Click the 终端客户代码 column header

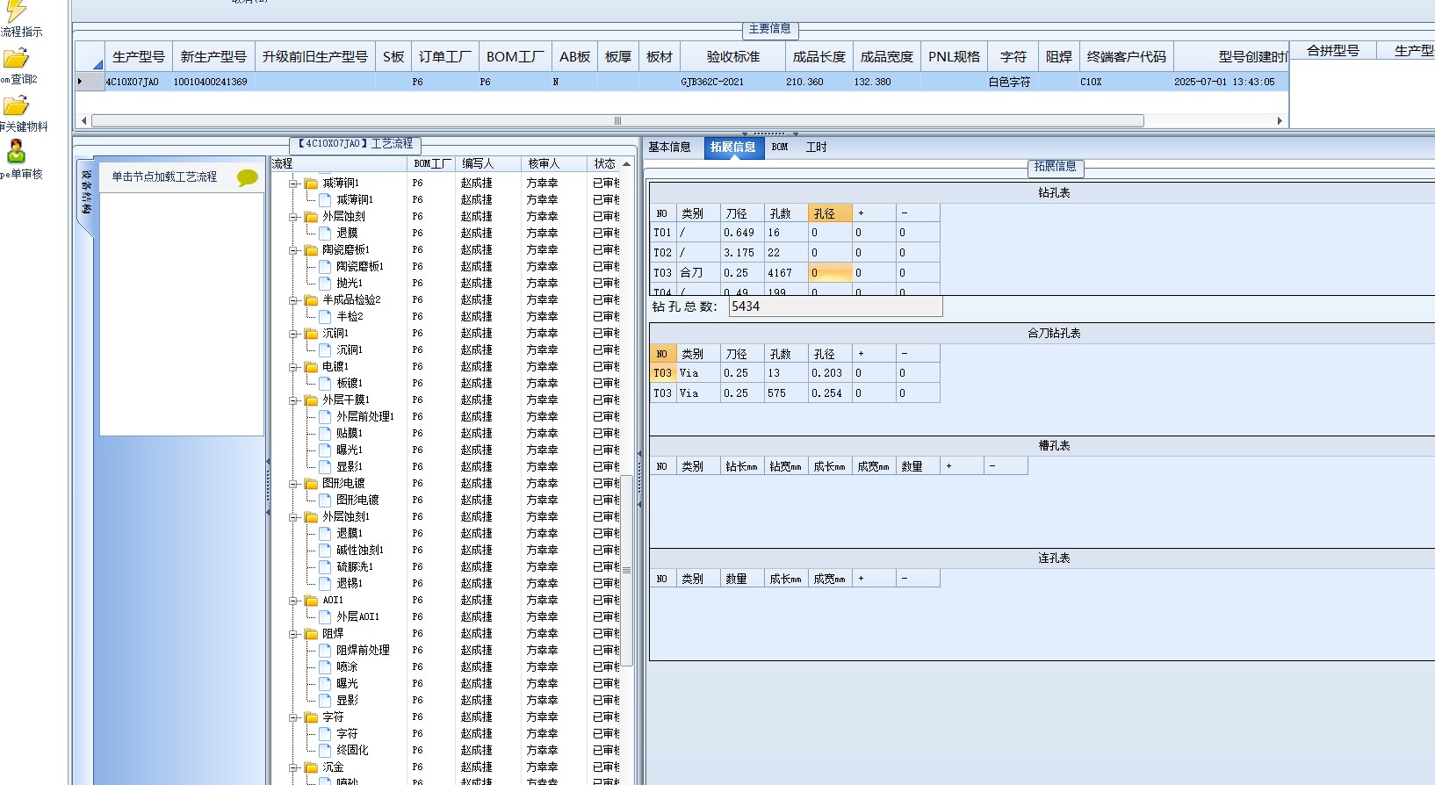[x=1127, y=56]
